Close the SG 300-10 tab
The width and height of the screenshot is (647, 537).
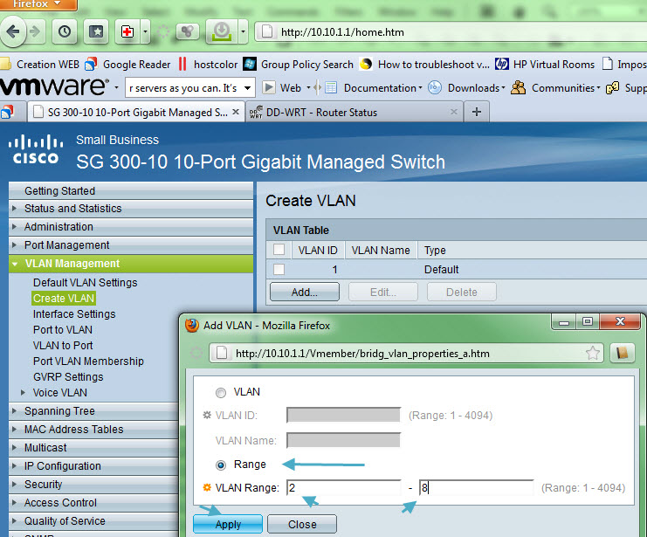click(x=236, y=112)
